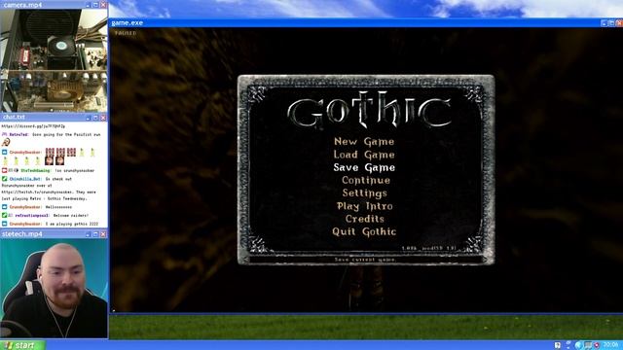Click the white document icon in system tray
Image resolution: width=623 pixels, height=350 pixels.
point(558,345)
